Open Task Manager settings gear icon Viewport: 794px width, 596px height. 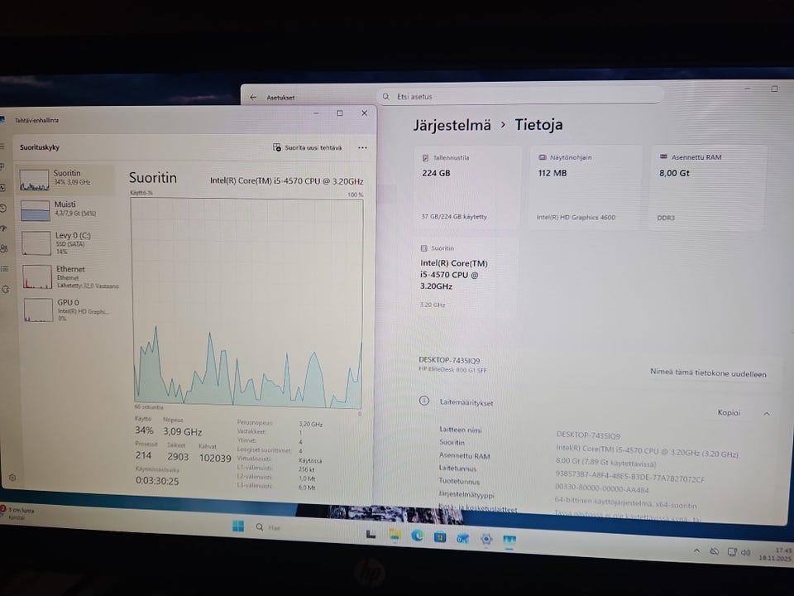point(12,478)
